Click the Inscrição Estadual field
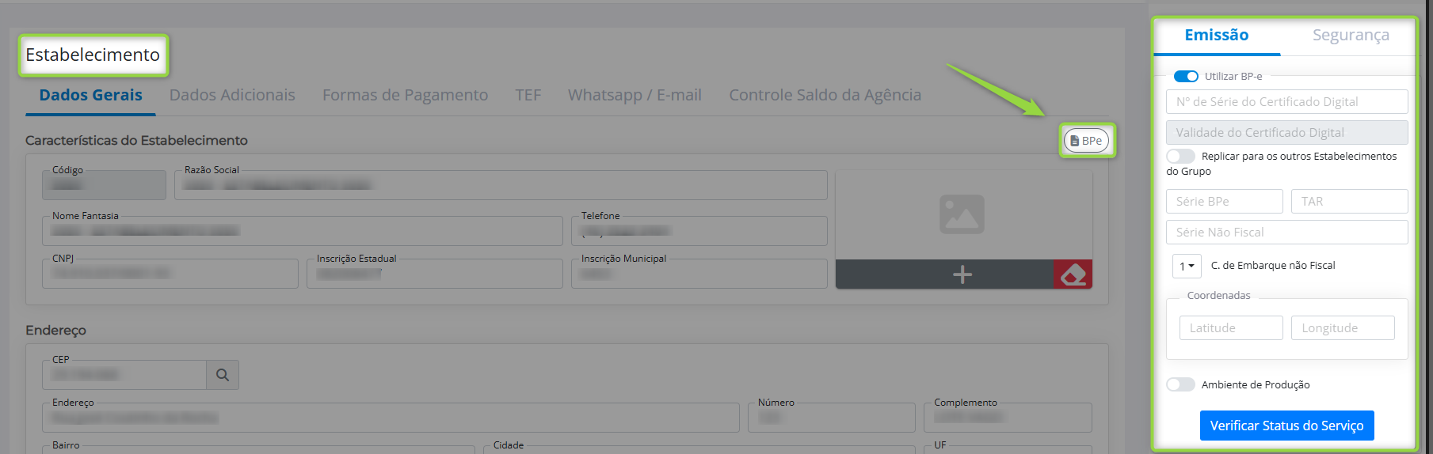The width and height of the screenshot is (1433, 454). pyautogui.click(x=434, y=274)
